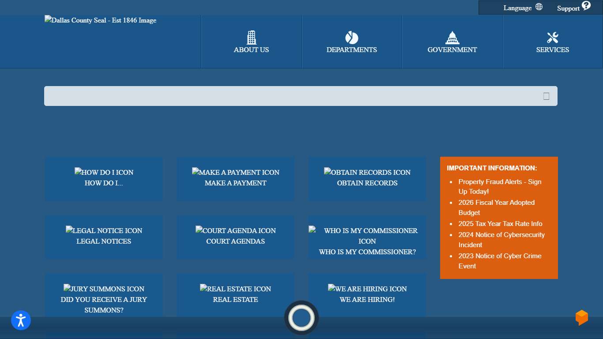
Task: Click the Dallas County Seal logo
Action: [x=100, y=20]
